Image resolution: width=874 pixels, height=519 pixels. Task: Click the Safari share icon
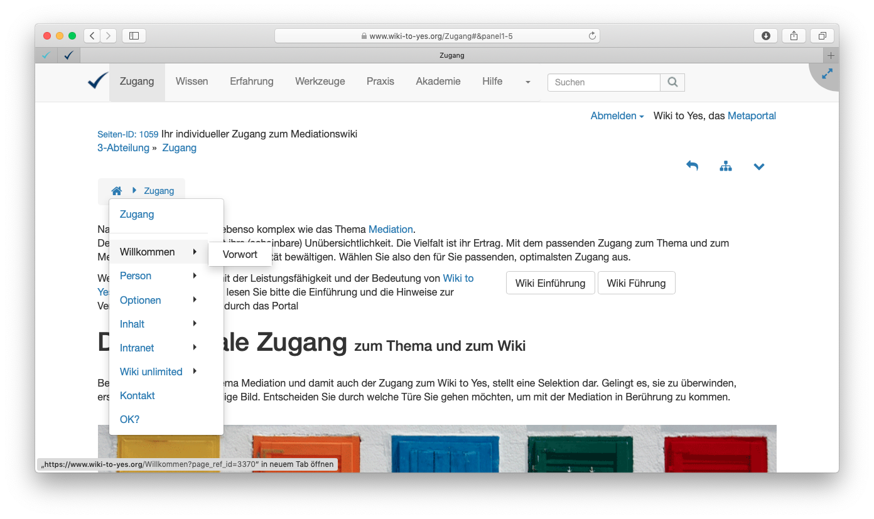point(794,36)
